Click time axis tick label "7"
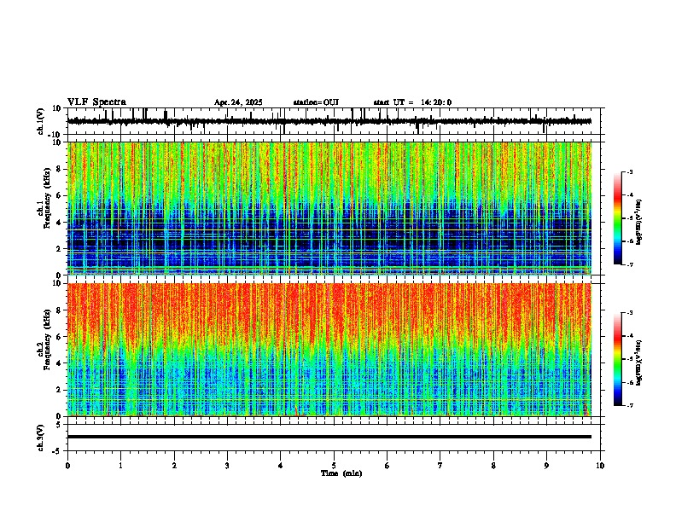The image size is (676, 522). point(440,466)
